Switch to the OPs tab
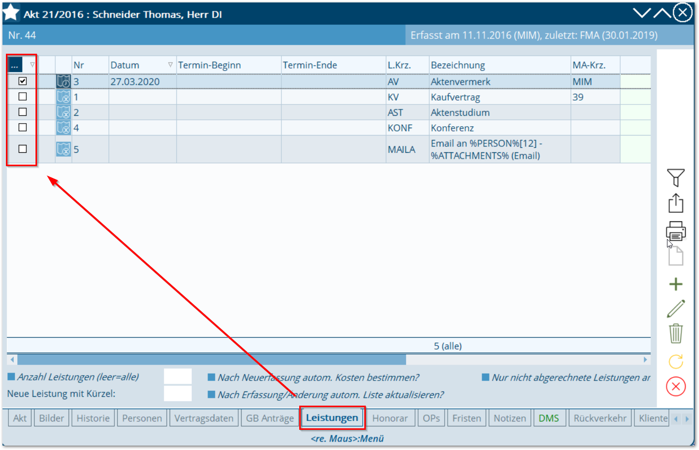The height and width of the screenshot is (450, 699). pos(431,418)
